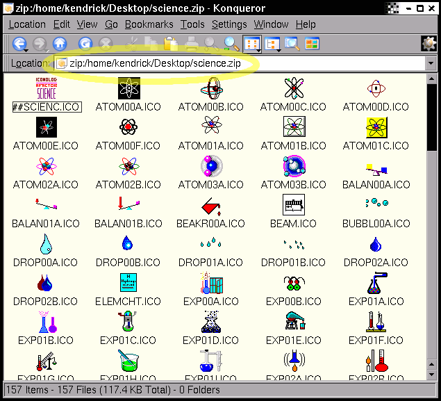Select the ELEMCHT.ICO periodic chart icon
Viewport: 441px width, 401px height.
pyautogui.click(x=128, y=283)
